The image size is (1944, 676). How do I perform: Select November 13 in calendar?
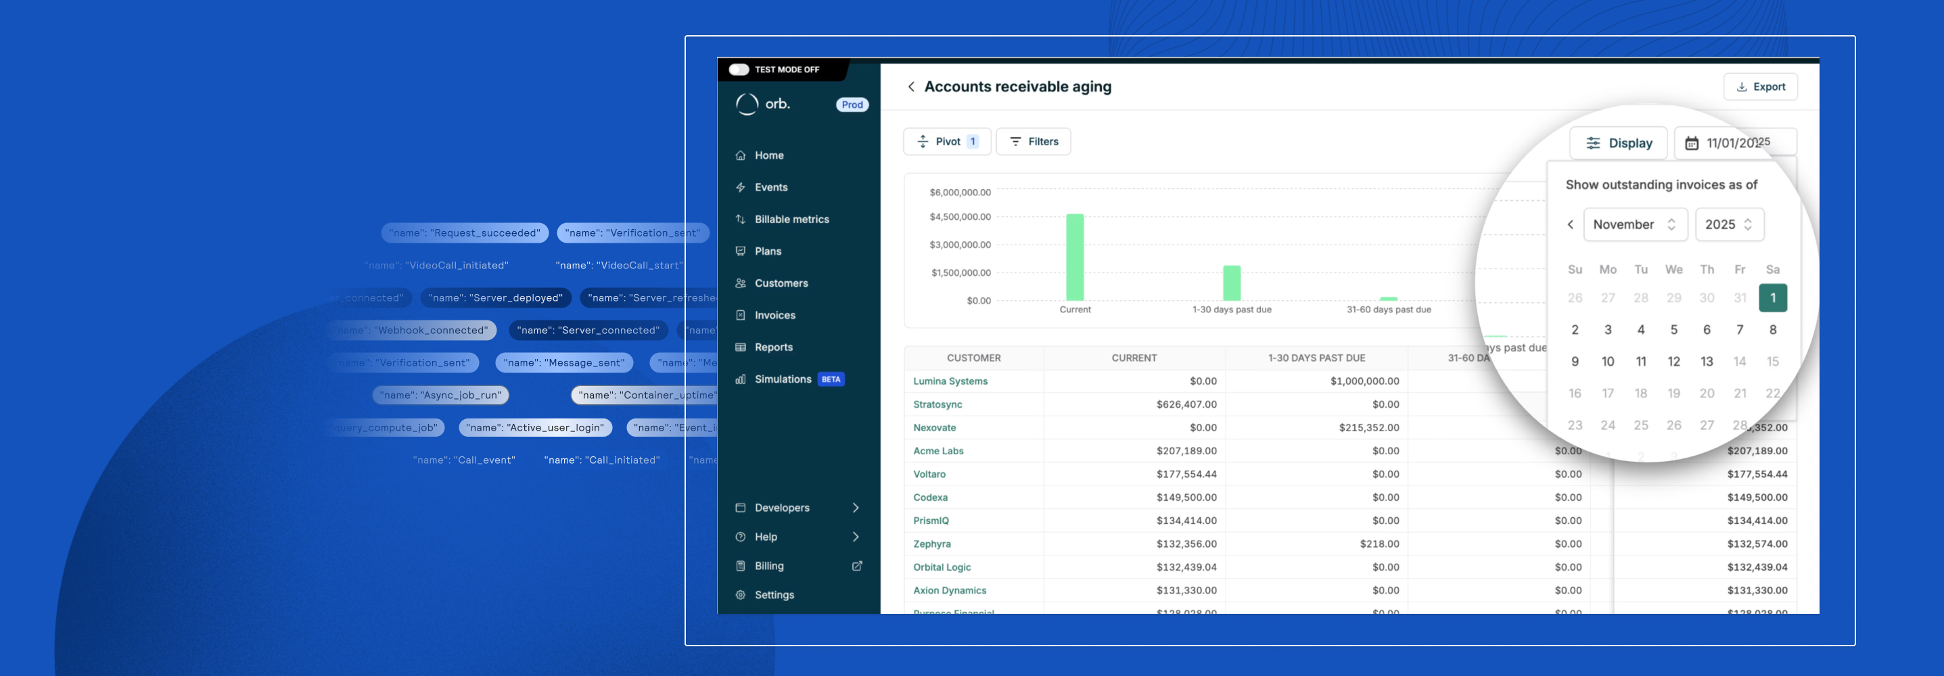click(1707, 362)
